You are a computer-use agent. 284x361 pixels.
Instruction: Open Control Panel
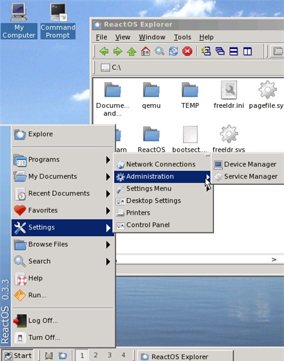tap(162, 225)
